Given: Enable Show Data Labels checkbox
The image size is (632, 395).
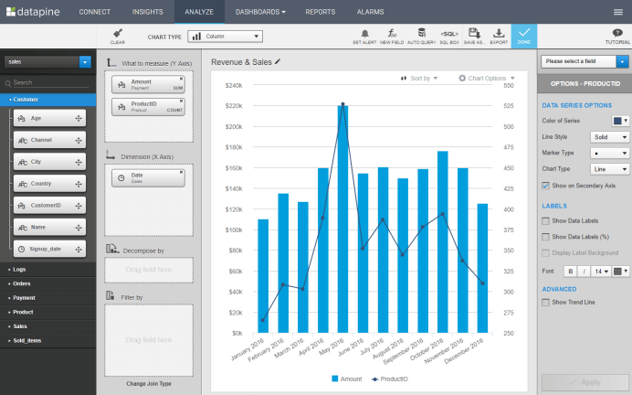Looking at the screenshot, I should pos(545,220).
